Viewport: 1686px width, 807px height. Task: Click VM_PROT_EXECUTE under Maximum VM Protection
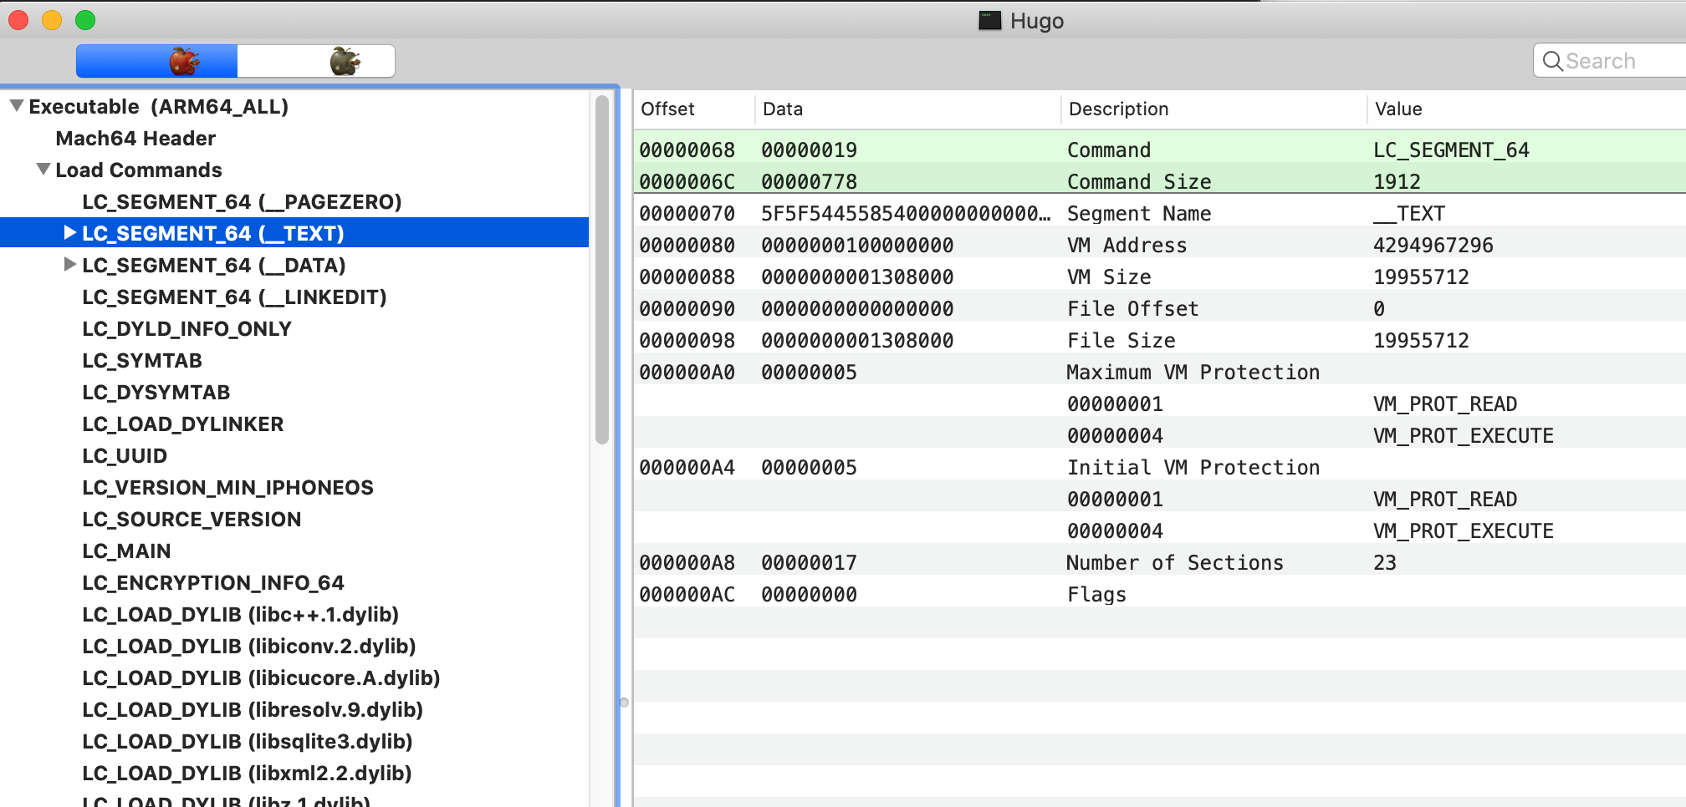point(1464,436)
